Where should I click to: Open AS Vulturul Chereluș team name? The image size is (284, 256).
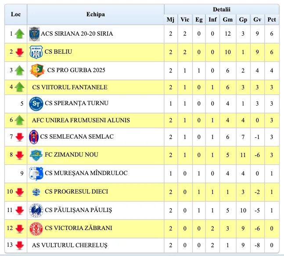click(69, 245)
